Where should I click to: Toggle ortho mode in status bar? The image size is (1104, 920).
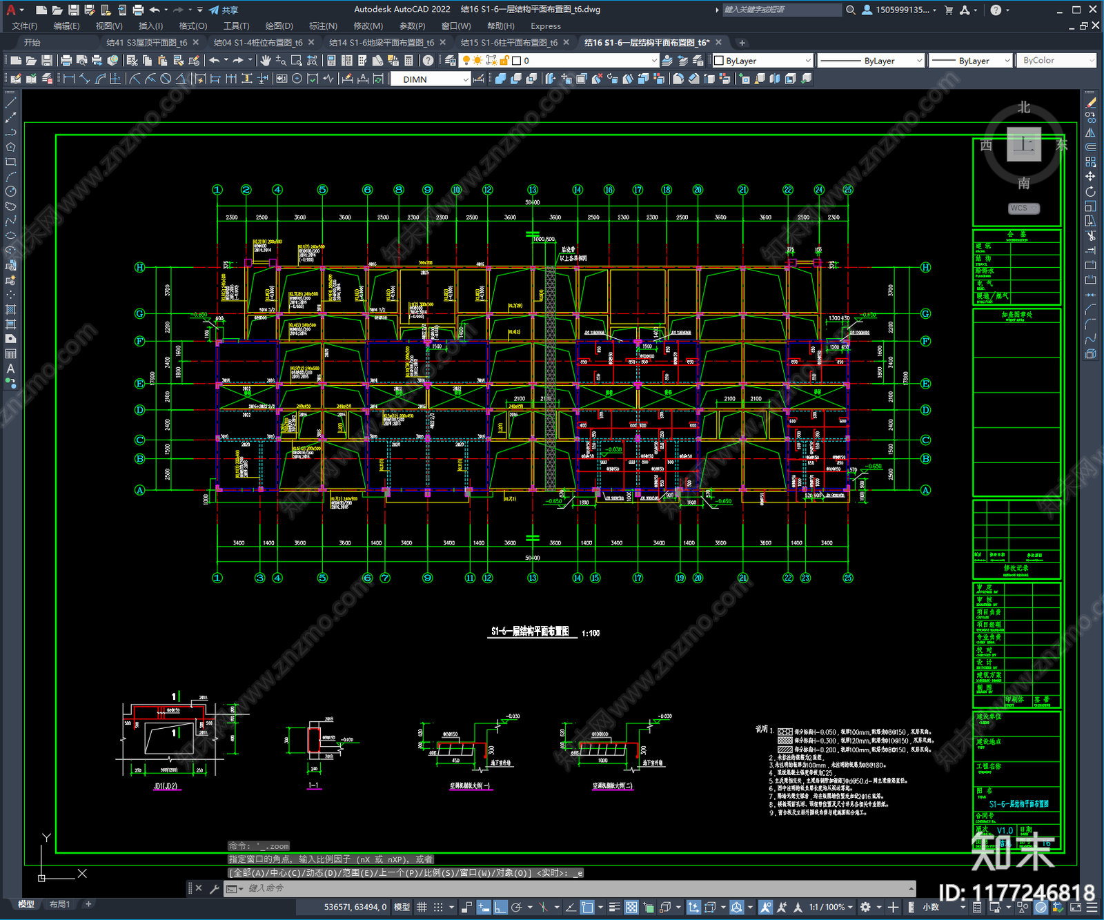[500, 907]
